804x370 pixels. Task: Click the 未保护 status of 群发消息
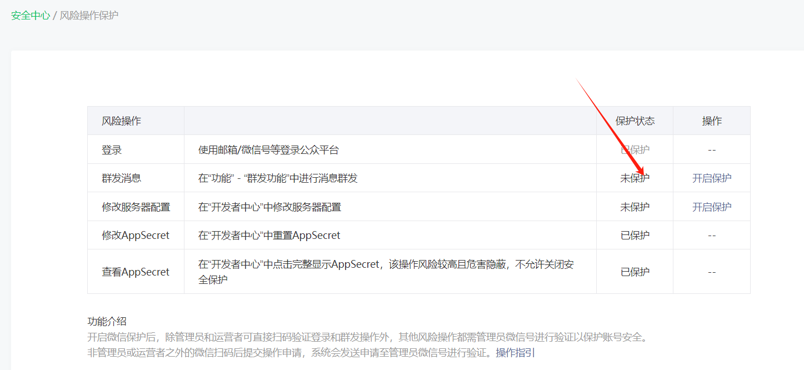tap(635, 178)
